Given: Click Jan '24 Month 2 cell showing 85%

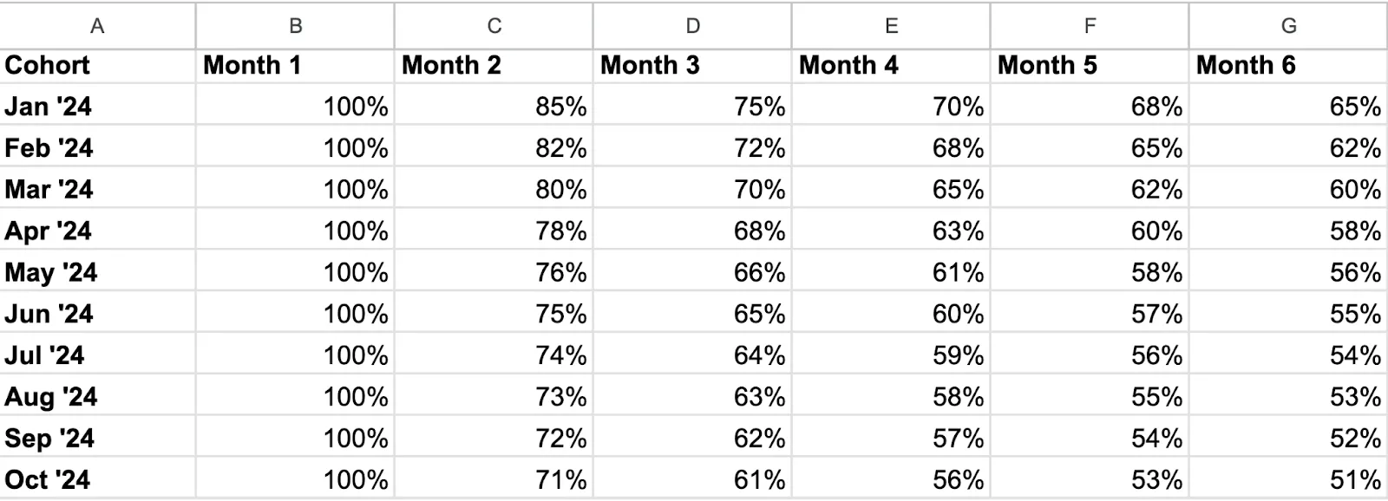Looking at the screenshot, I should coord(494,107).
